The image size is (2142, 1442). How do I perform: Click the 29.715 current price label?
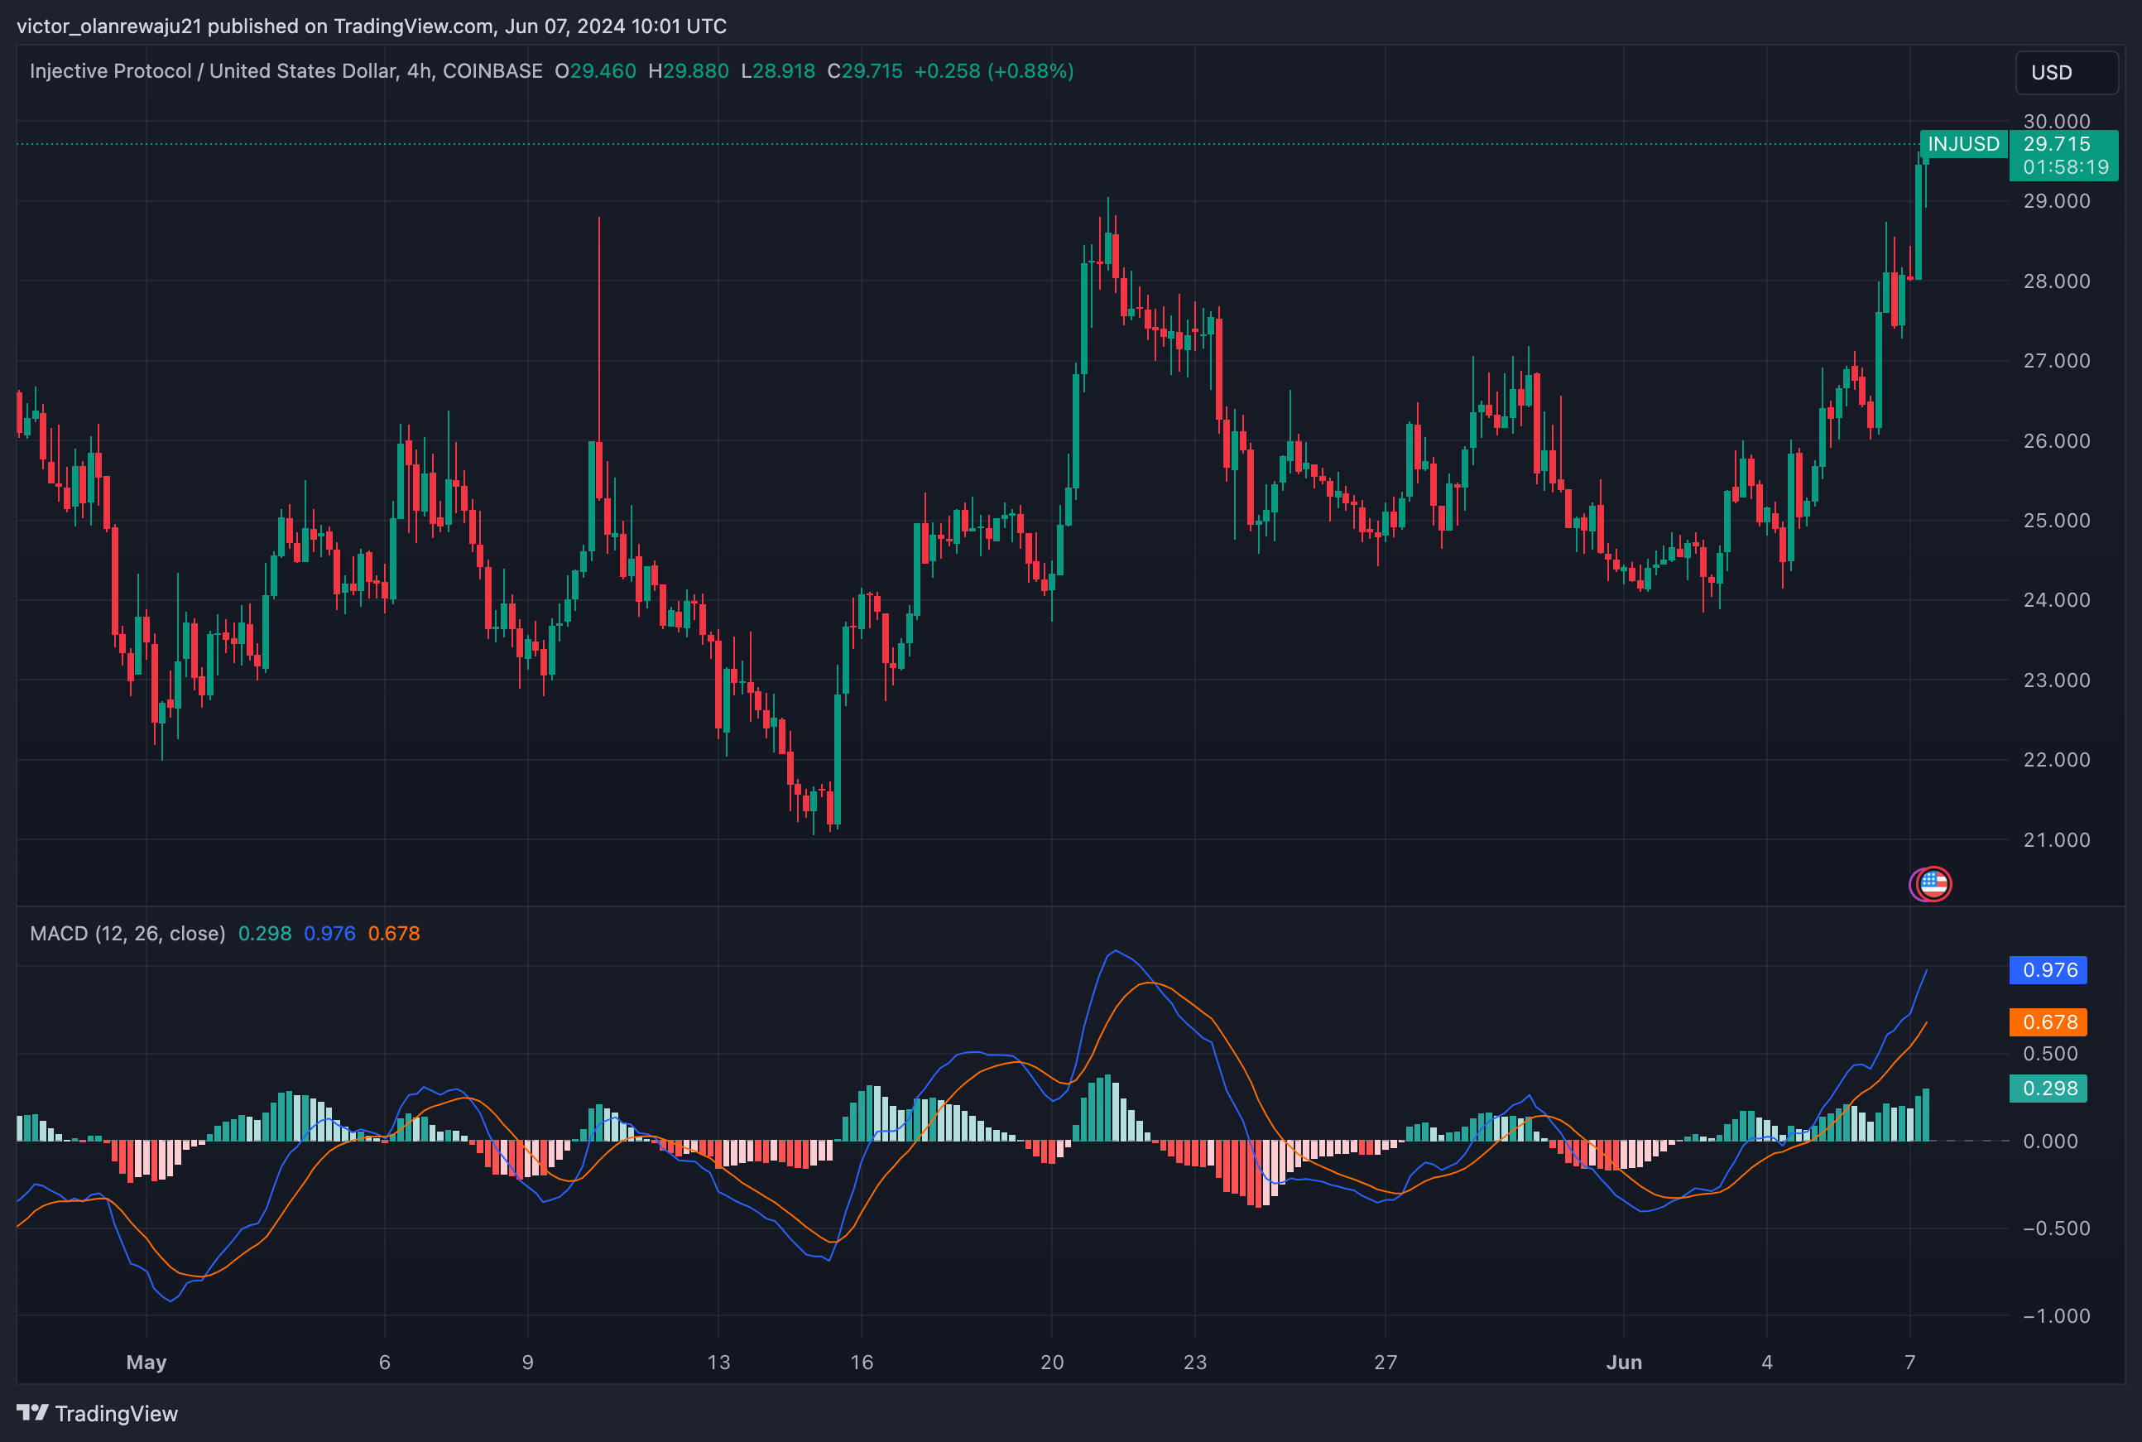(x=2057, y=144)
